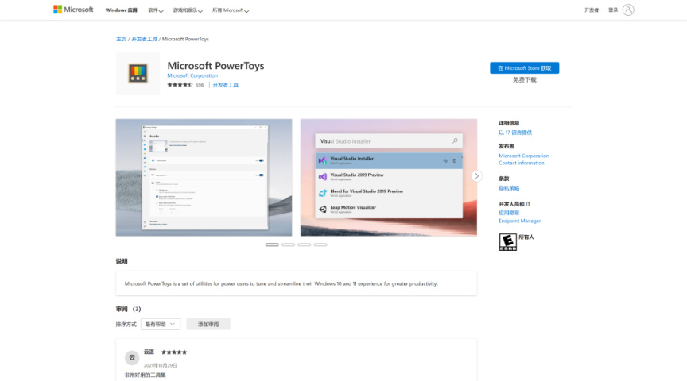The width and height of the screenshot is (687, 381).
Task: Click reviewer name 云正
Action: (x=149, y=352)
